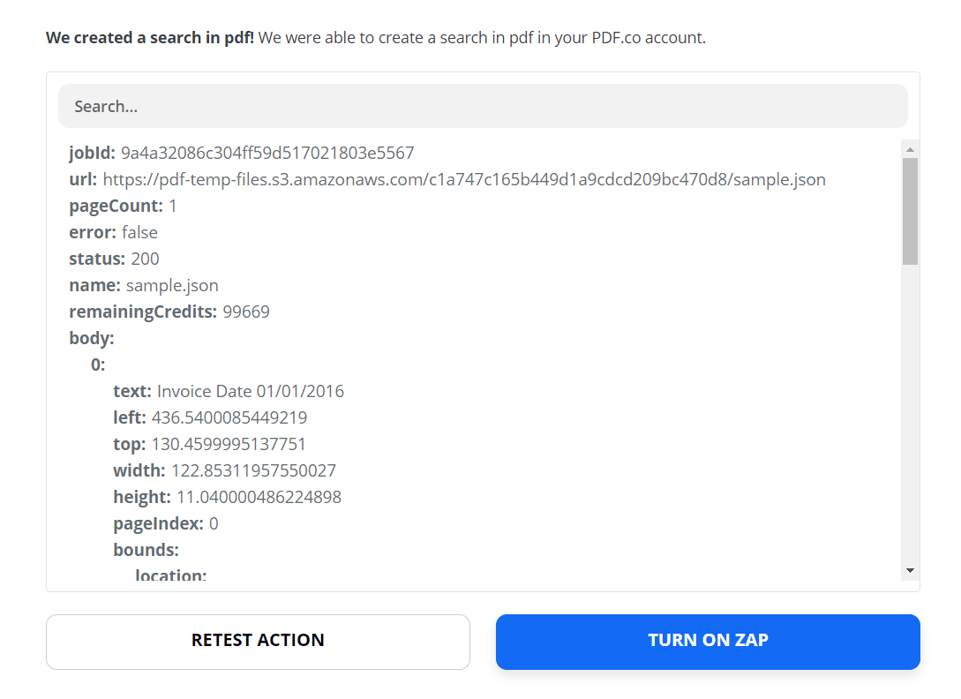Select the jobId value text
The image size is (961, 699).
267,152
